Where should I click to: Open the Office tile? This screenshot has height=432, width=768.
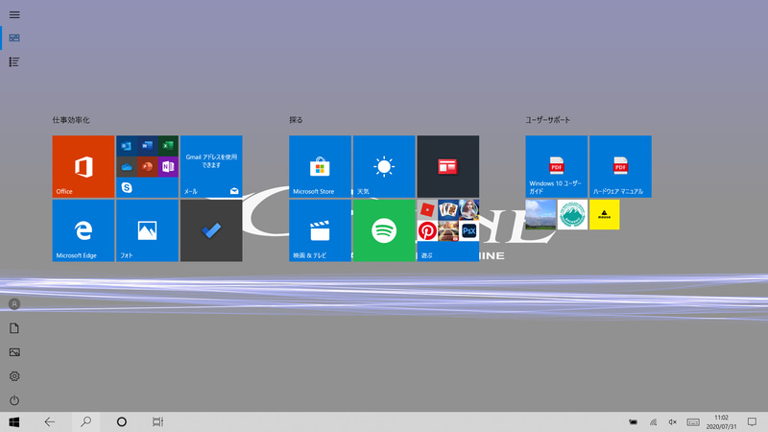point(84,166)
